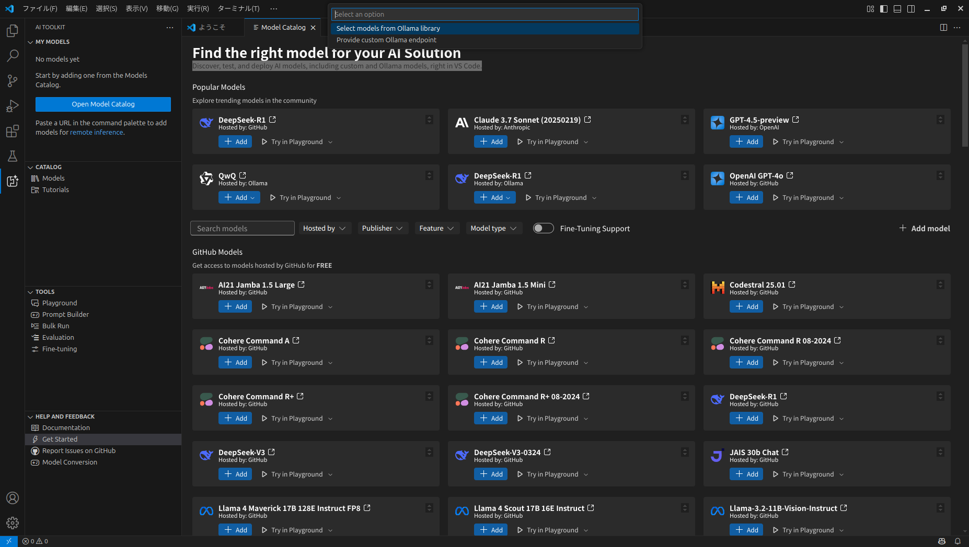Viewport: 969px width, 547px height.
Task: Open the Testing flask icon view
Action: tap(13, 156)
